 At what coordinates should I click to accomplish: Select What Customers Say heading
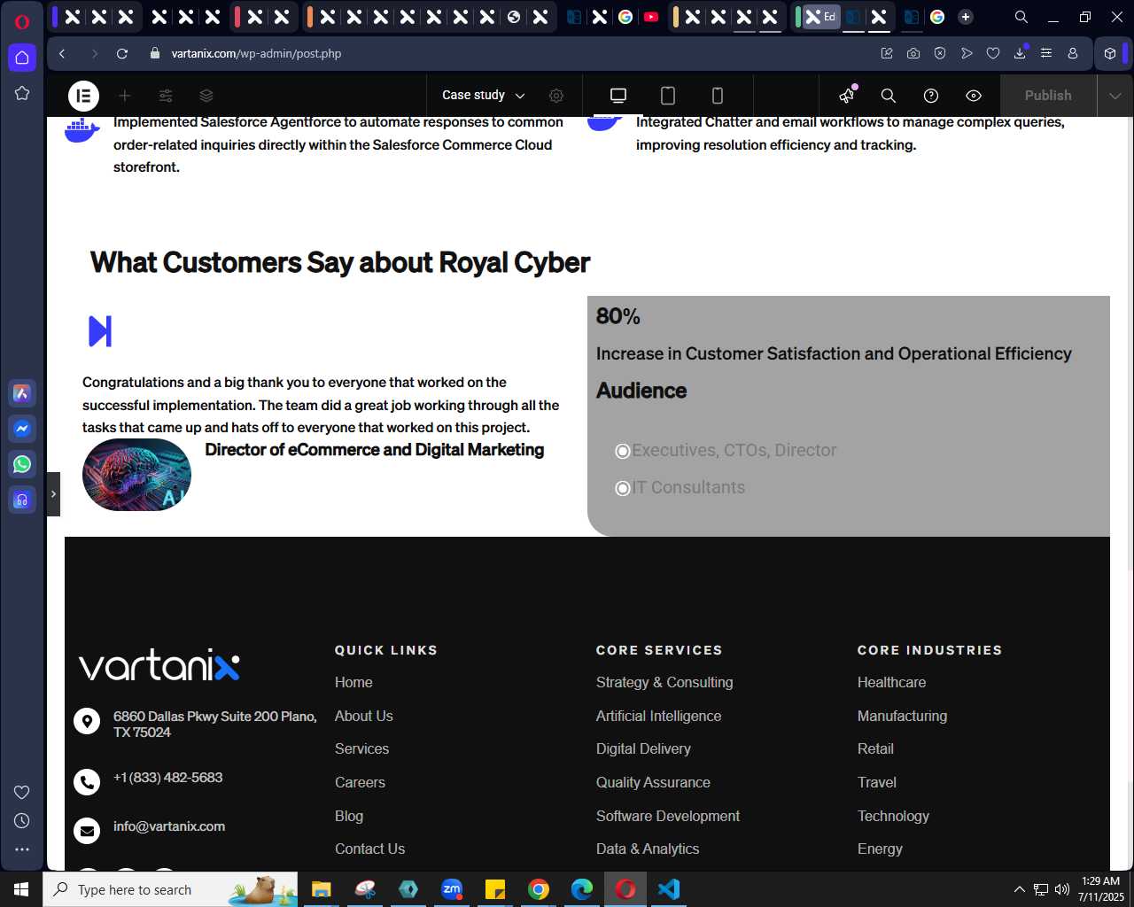(340, 263)
